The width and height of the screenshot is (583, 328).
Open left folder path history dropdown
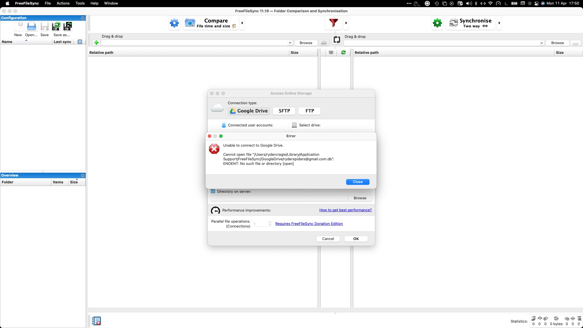(x=290, y=43)
